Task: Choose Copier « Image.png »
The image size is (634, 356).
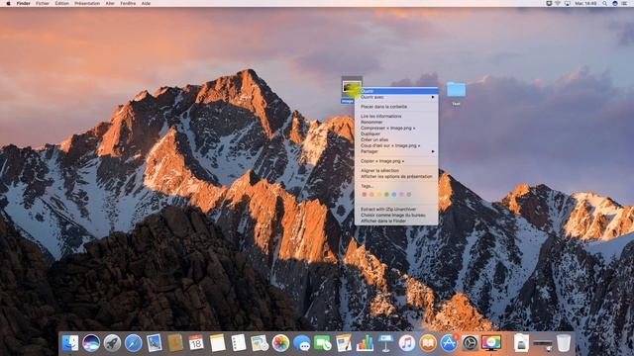Action: (x=396, y=161)
